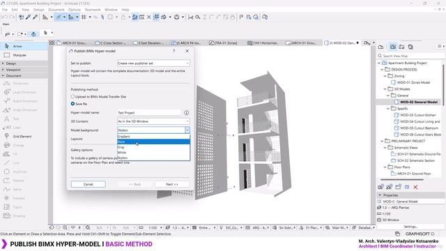Select the Arrow tool in the toolbox
The height and width of the screenshot is (251, 446).
[x=24, y=46]
